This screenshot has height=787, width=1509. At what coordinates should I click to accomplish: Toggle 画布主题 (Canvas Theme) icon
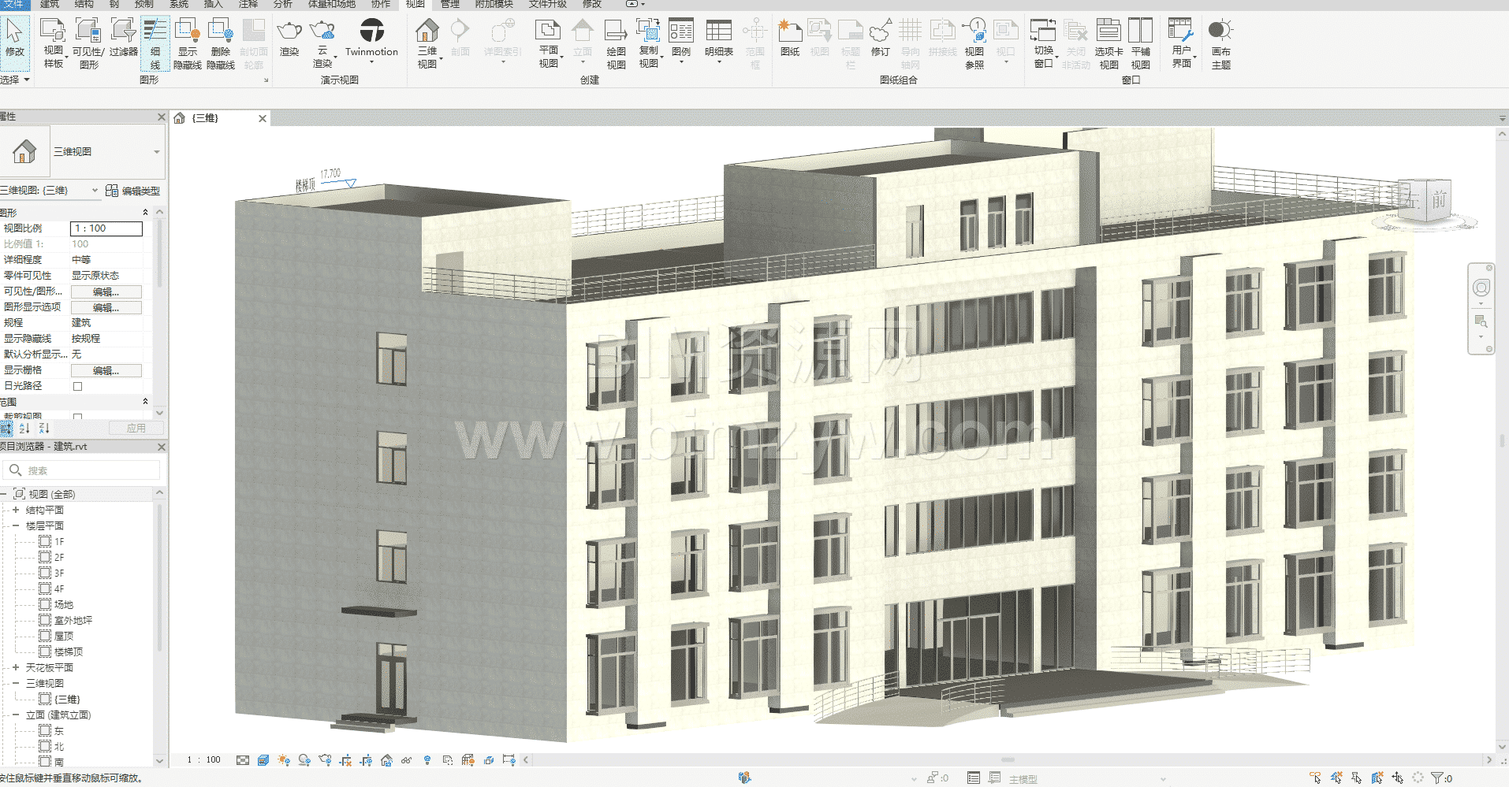[x=1220, y=32]
